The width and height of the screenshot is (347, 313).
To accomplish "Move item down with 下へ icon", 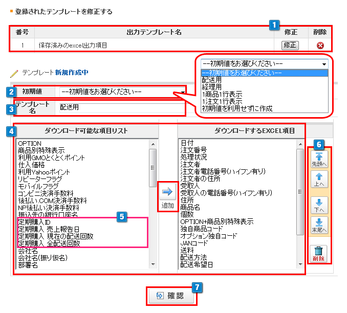I will (319, 205).
